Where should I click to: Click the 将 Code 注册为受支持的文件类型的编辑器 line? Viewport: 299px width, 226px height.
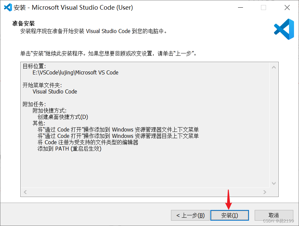pyautogui.click(x=88, y=142)
